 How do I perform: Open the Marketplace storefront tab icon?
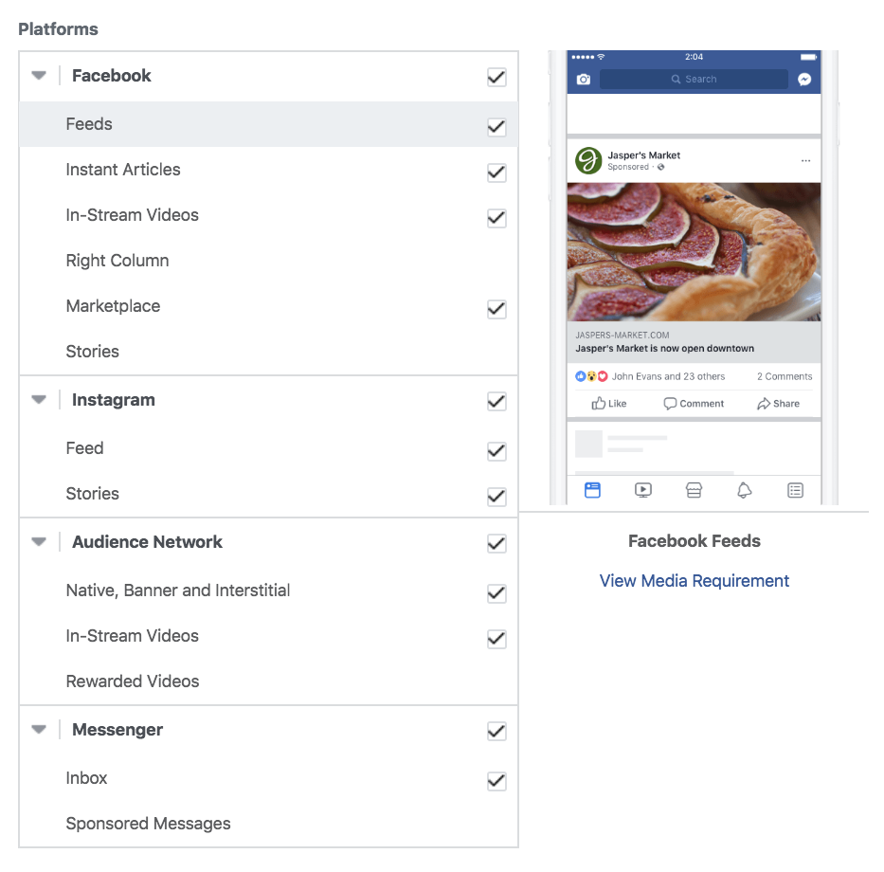click(694, 490)
